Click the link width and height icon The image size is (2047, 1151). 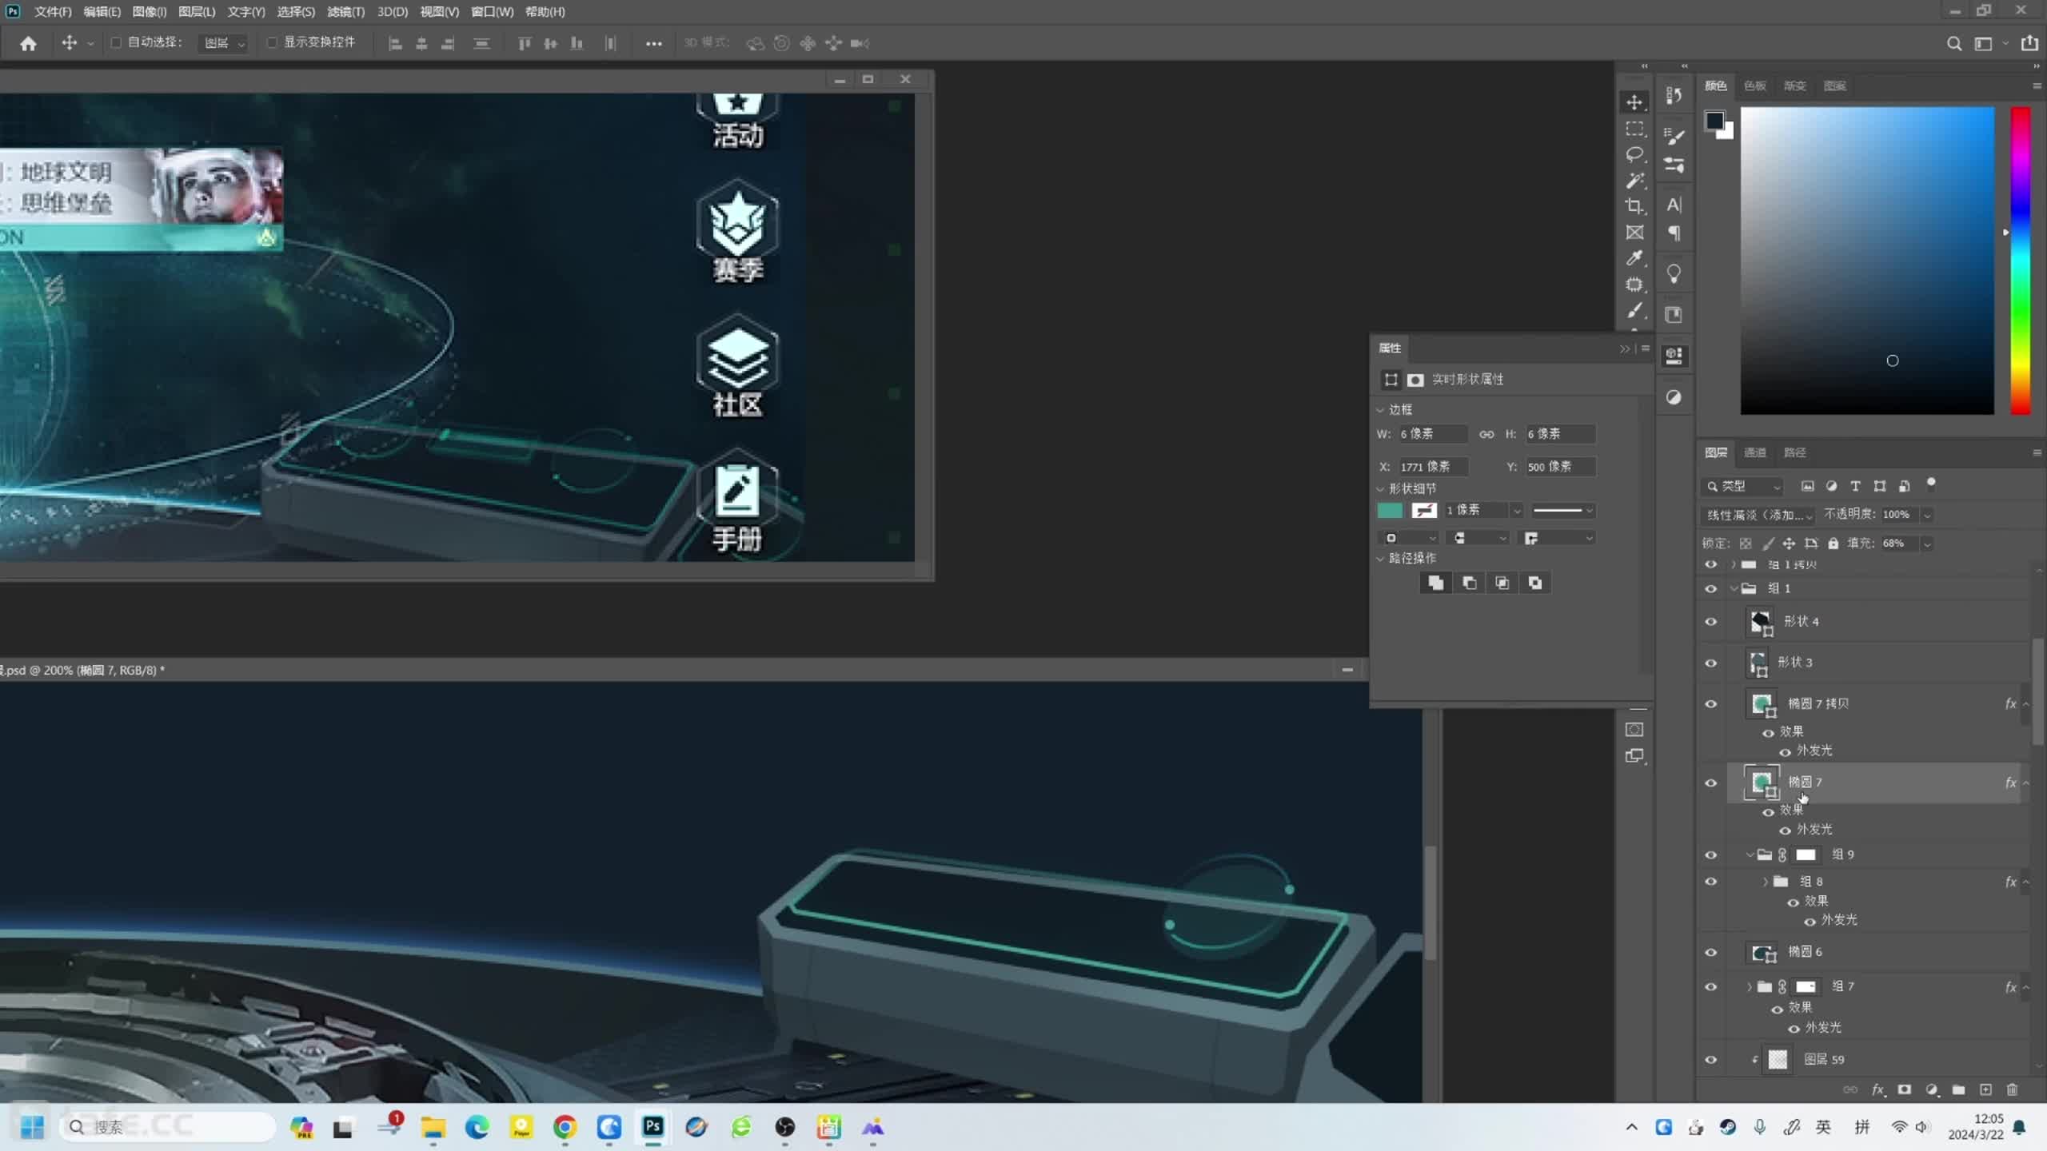click(x=1486, y=434)
